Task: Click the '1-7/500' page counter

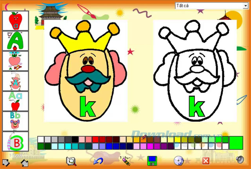Action: pos(16,155)
